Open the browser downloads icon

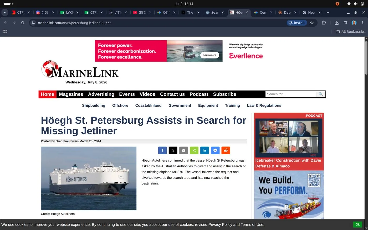336,23
